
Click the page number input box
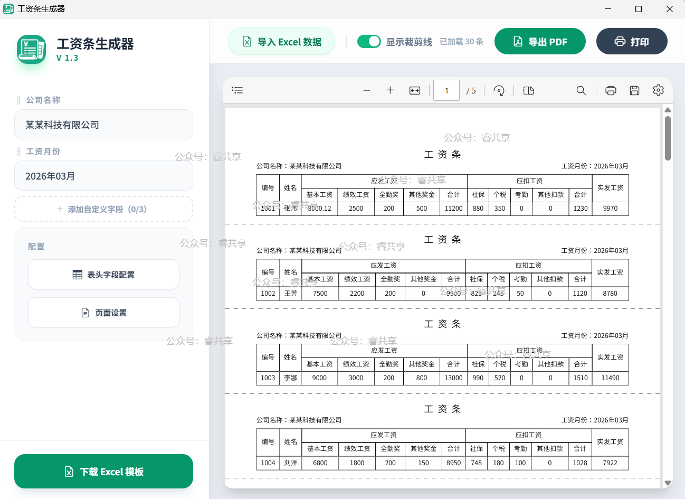(x=446, y=90)
